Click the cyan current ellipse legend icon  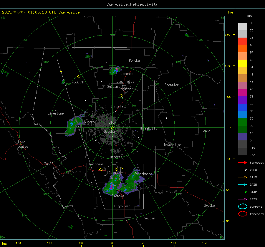click(x=243, y=206)
